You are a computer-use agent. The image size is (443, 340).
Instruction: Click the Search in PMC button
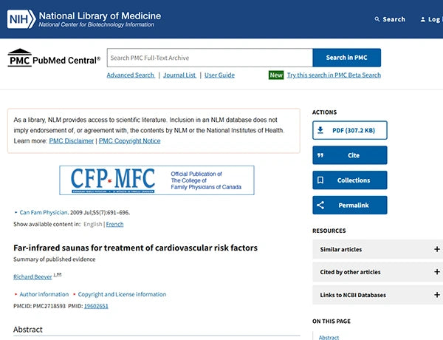point(347,58)
